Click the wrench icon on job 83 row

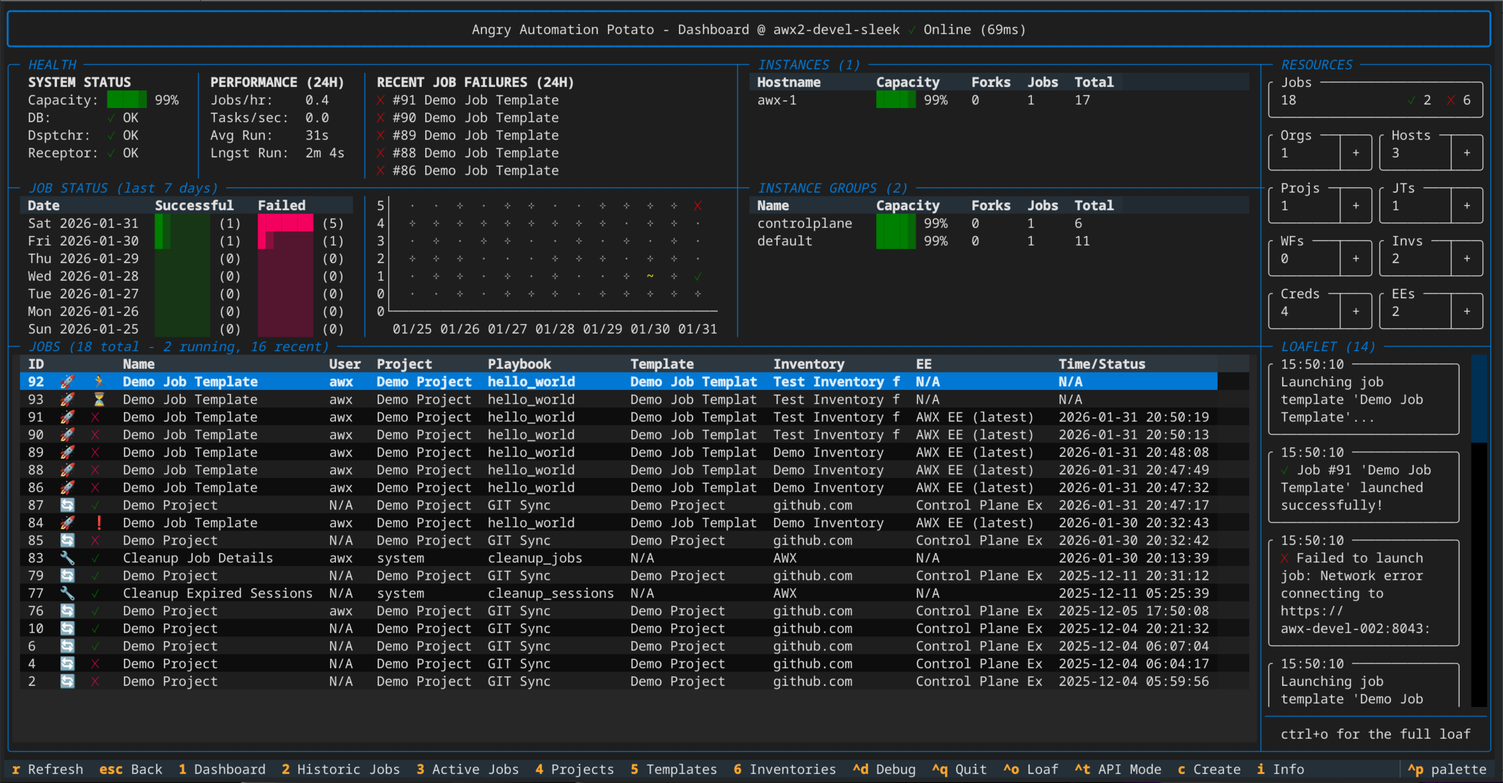[x=67, y=558]
